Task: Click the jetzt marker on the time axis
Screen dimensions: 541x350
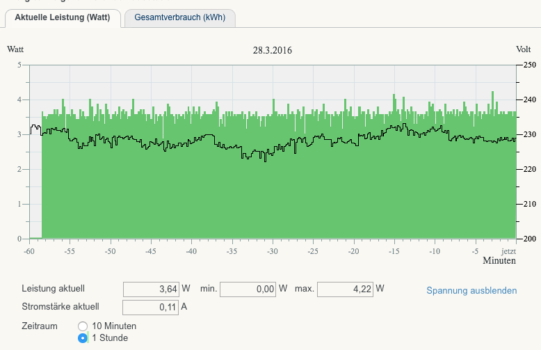Action: [x=509, y=250]
